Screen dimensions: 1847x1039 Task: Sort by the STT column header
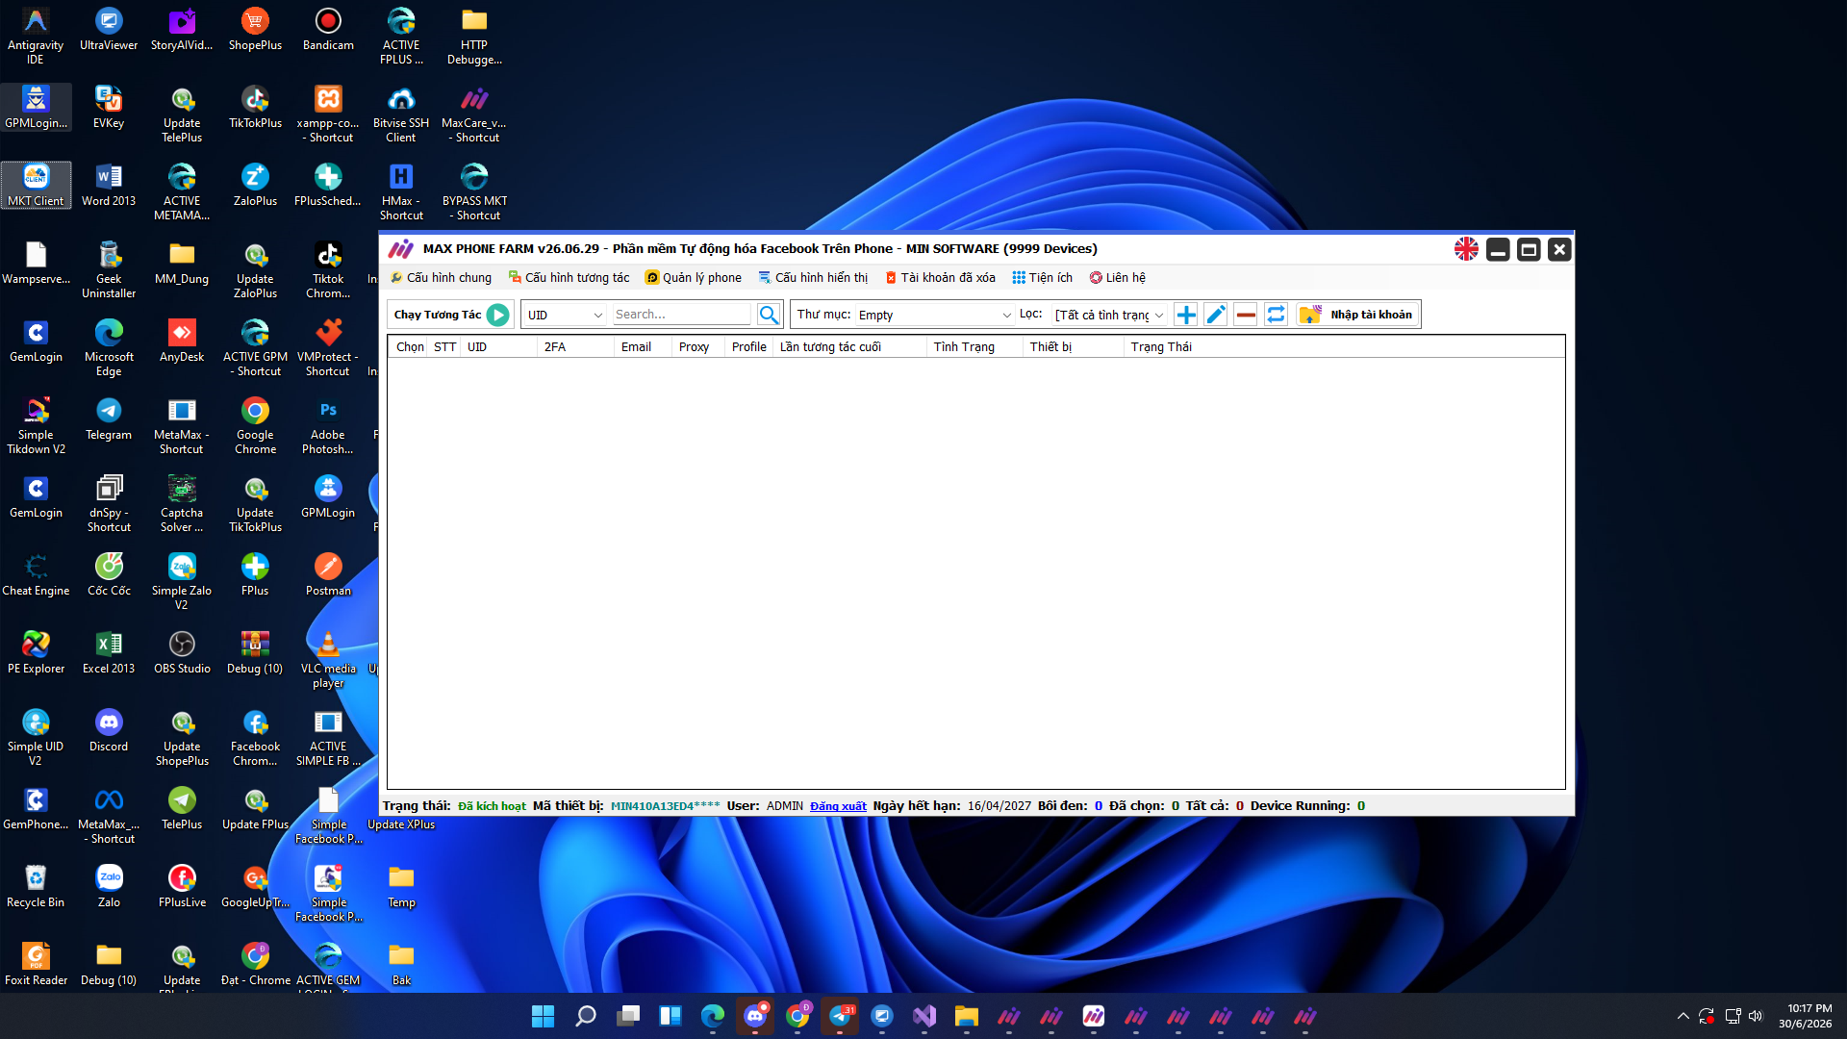(x=444, y=347)
